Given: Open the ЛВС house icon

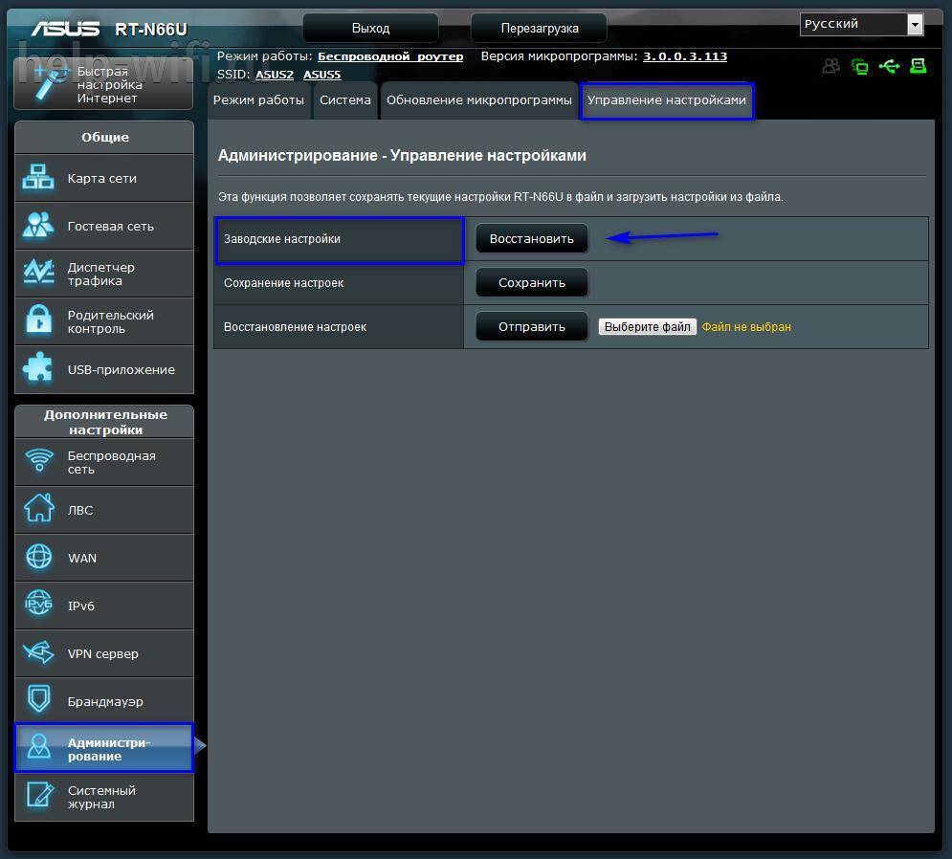Looking at the screenshot, I should [x=39, y=510].
